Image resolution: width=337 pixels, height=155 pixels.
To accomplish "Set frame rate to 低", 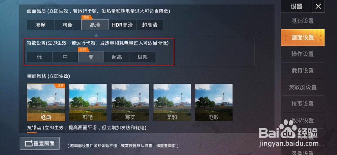I will [39, 57].
